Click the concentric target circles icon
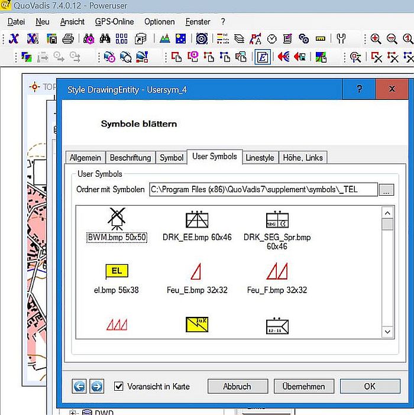Viewport: 414px width, 415px height. pyautogui.click(x=202, y=39)
